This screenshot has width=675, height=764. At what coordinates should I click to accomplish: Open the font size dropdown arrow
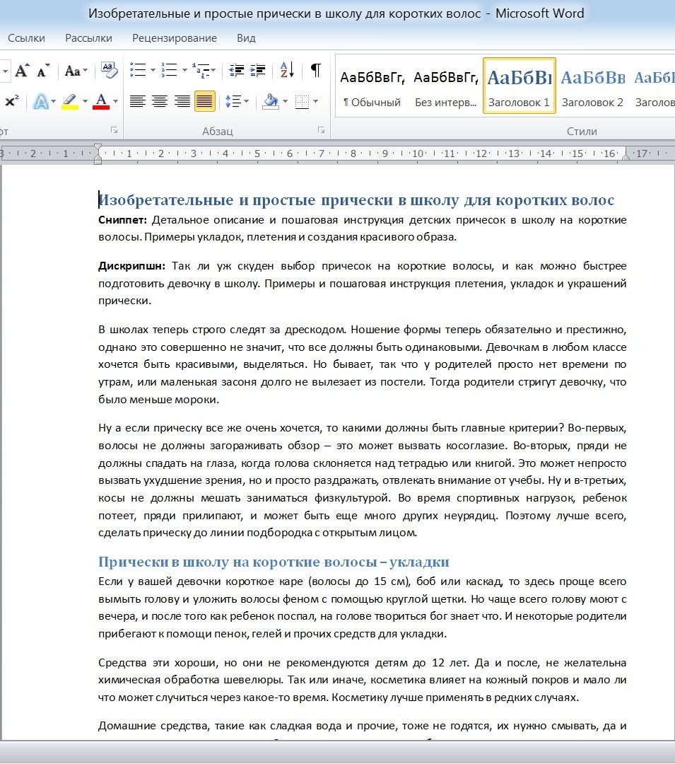pyautogui.click(x=5, y=71)
